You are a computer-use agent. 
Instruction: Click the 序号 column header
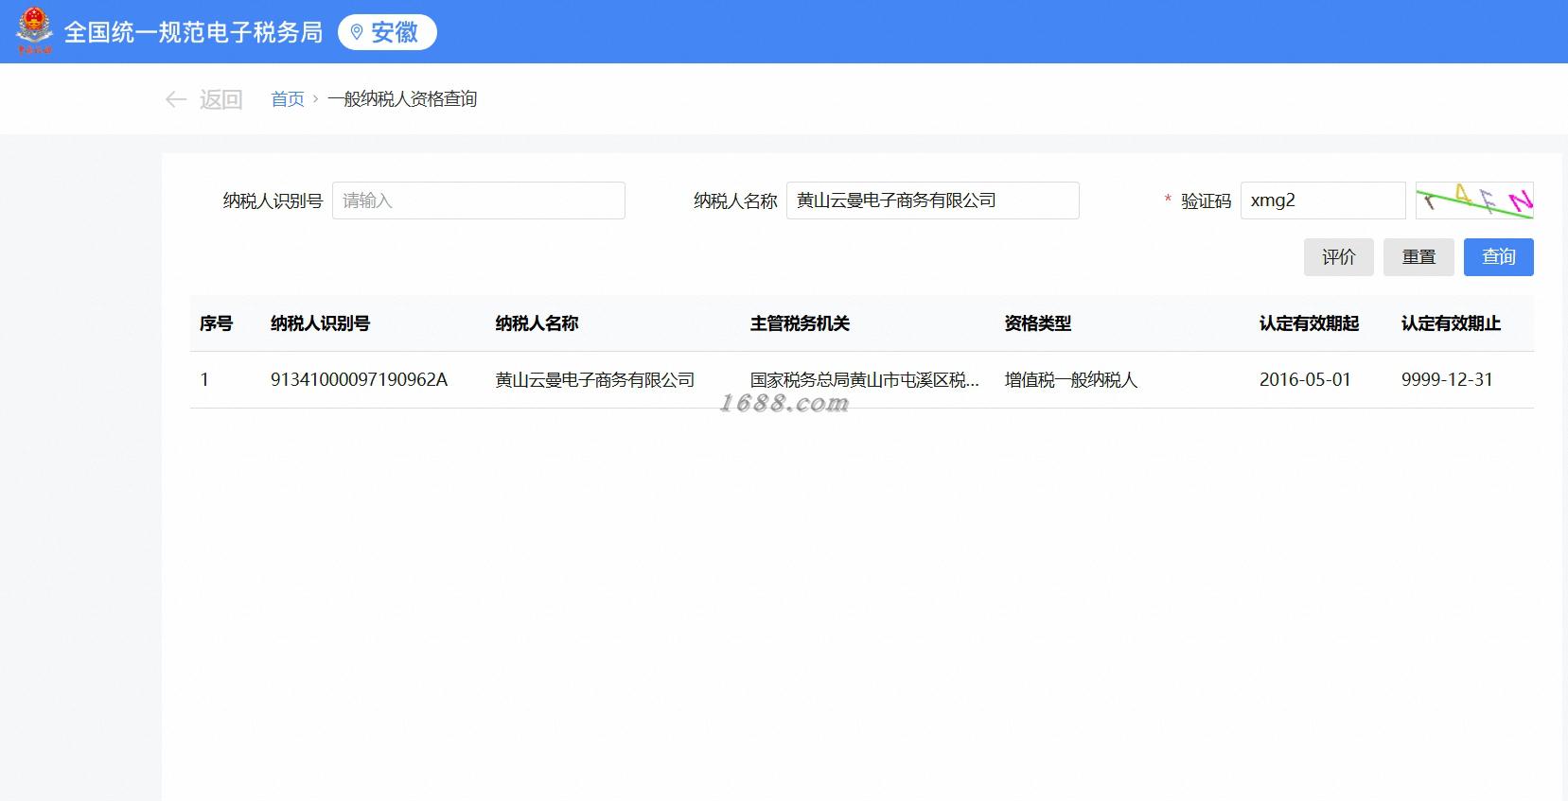216,323
